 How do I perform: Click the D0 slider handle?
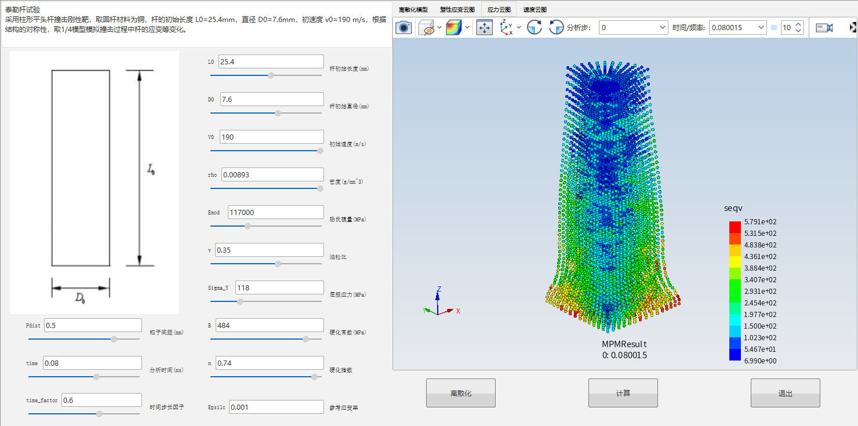[278, 112]
